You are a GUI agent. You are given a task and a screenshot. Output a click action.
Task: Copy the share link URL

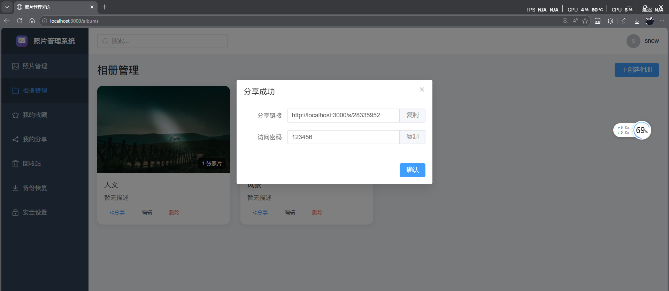coord(412,115)
